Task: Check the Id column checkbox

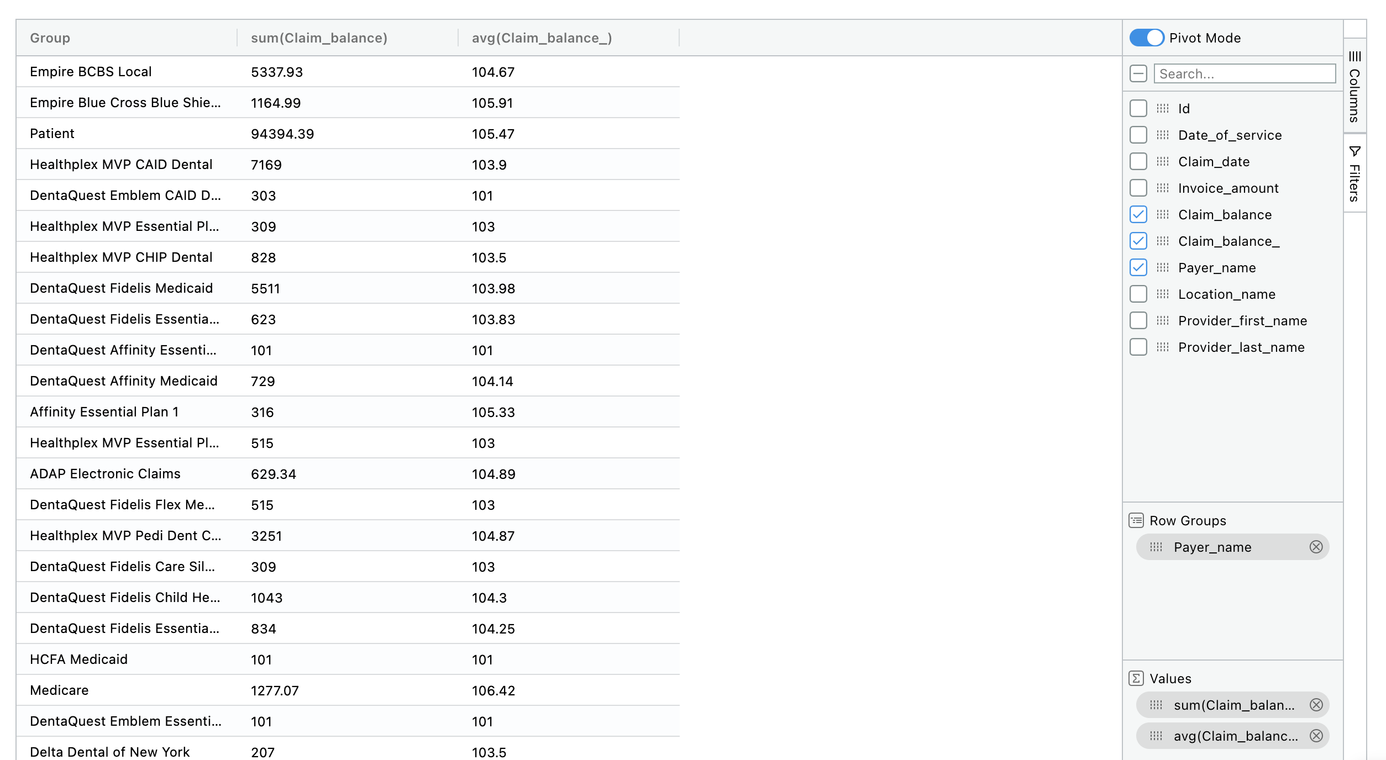Action: (1138, 108)
